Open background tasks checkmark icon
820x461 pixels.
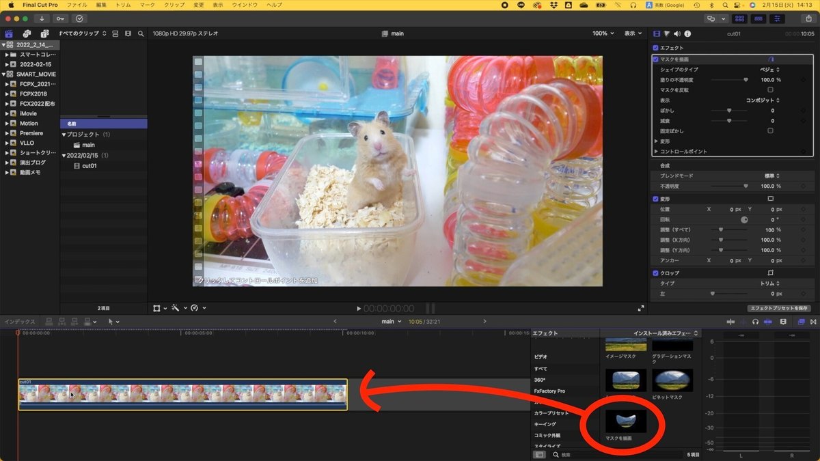click(x=80, y=18)
